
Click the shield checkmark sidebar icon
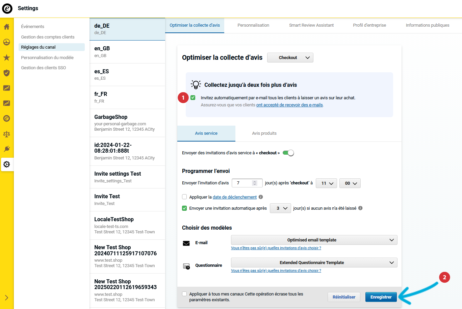tap(6, 73)
